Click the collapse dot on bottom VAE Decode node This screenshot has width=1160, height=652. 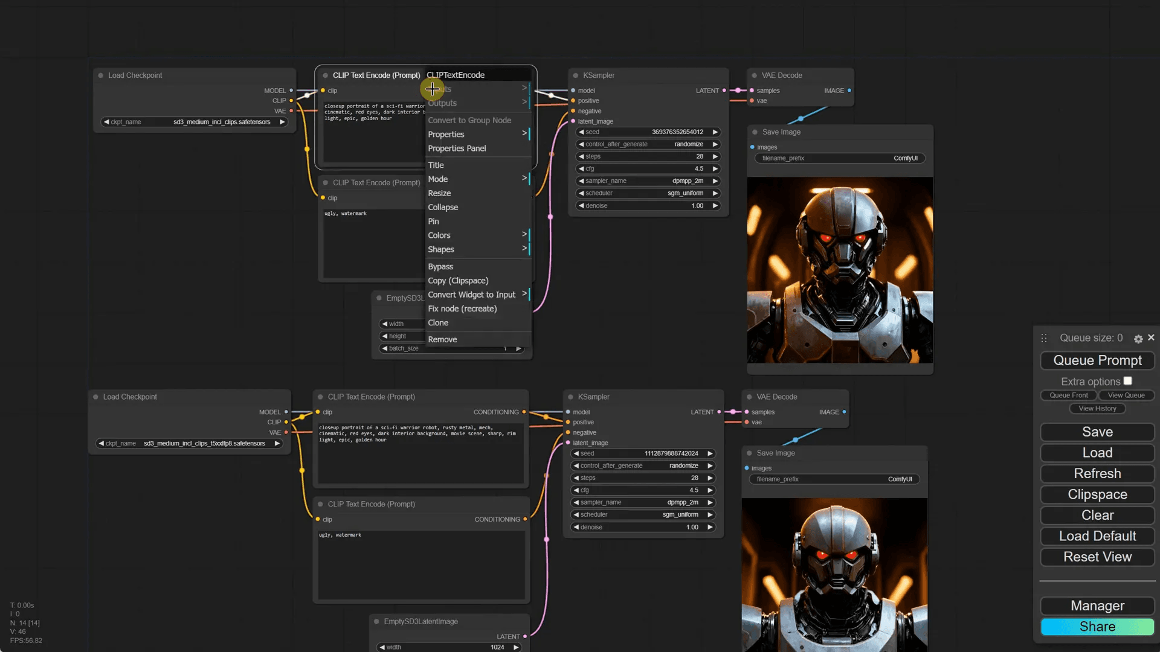[749, 397]
